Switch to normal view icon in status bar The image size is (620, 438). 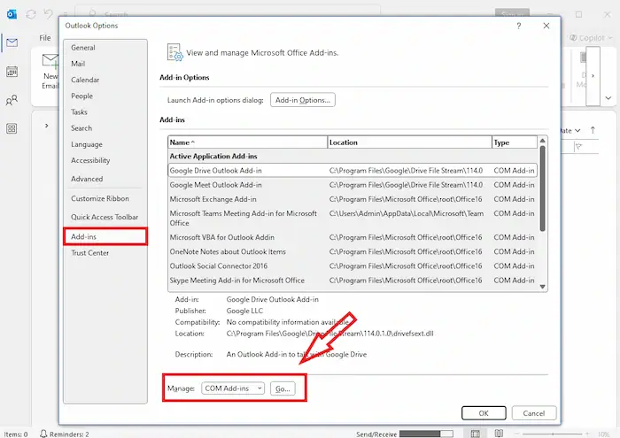pyautogui.click(x=476, y=434)
